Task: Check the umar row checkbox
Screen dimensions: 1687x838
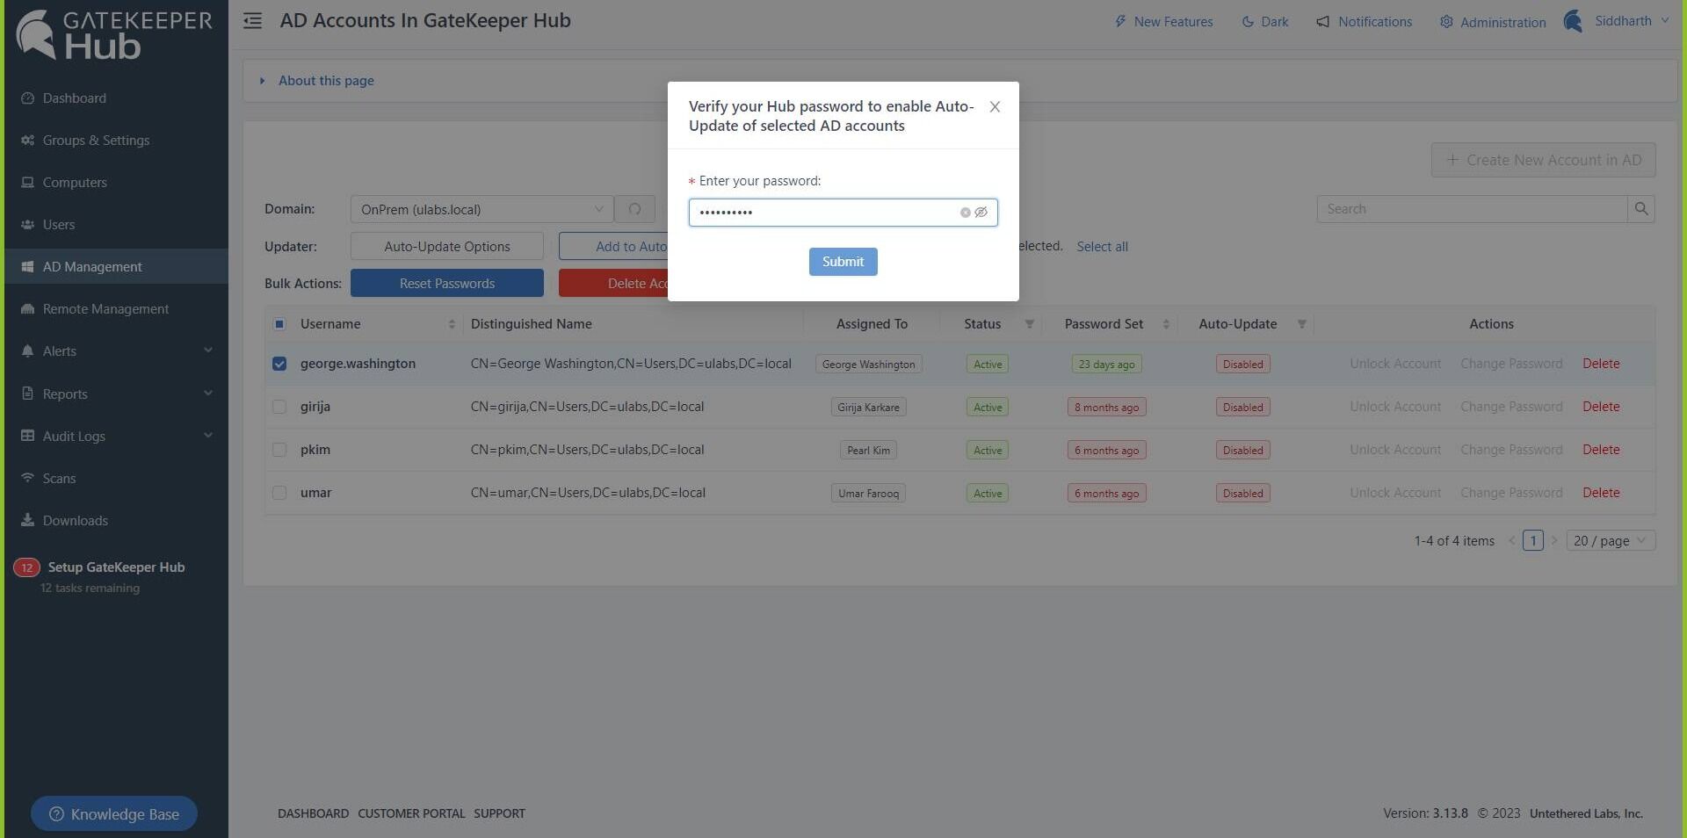Action: pyautogui.click(x=279, y=493)
